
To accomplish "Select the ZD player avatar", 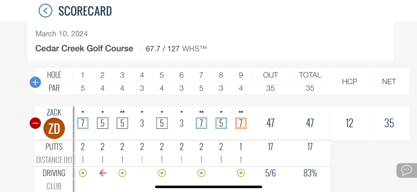I will [x=54, y=129].
